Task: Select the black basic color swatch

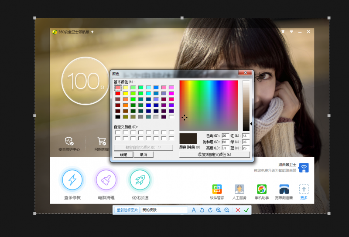Action: 118,117
